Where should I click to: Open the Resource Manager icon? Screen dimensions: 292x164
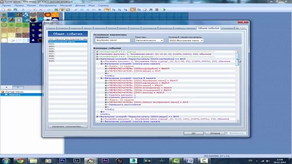139,10
